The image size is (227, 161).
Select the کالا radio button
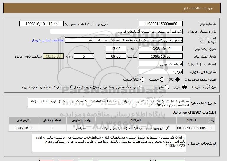177,79
